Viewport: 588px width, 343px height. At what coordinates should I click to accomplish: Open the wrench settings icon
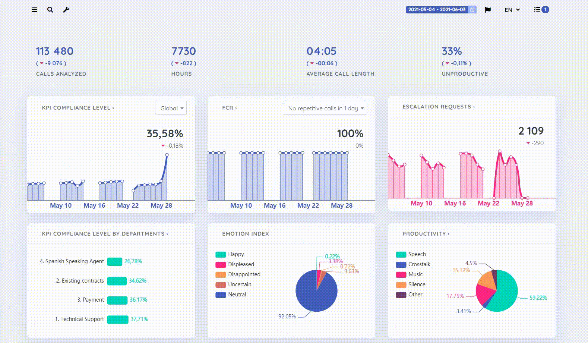(66, 10)
